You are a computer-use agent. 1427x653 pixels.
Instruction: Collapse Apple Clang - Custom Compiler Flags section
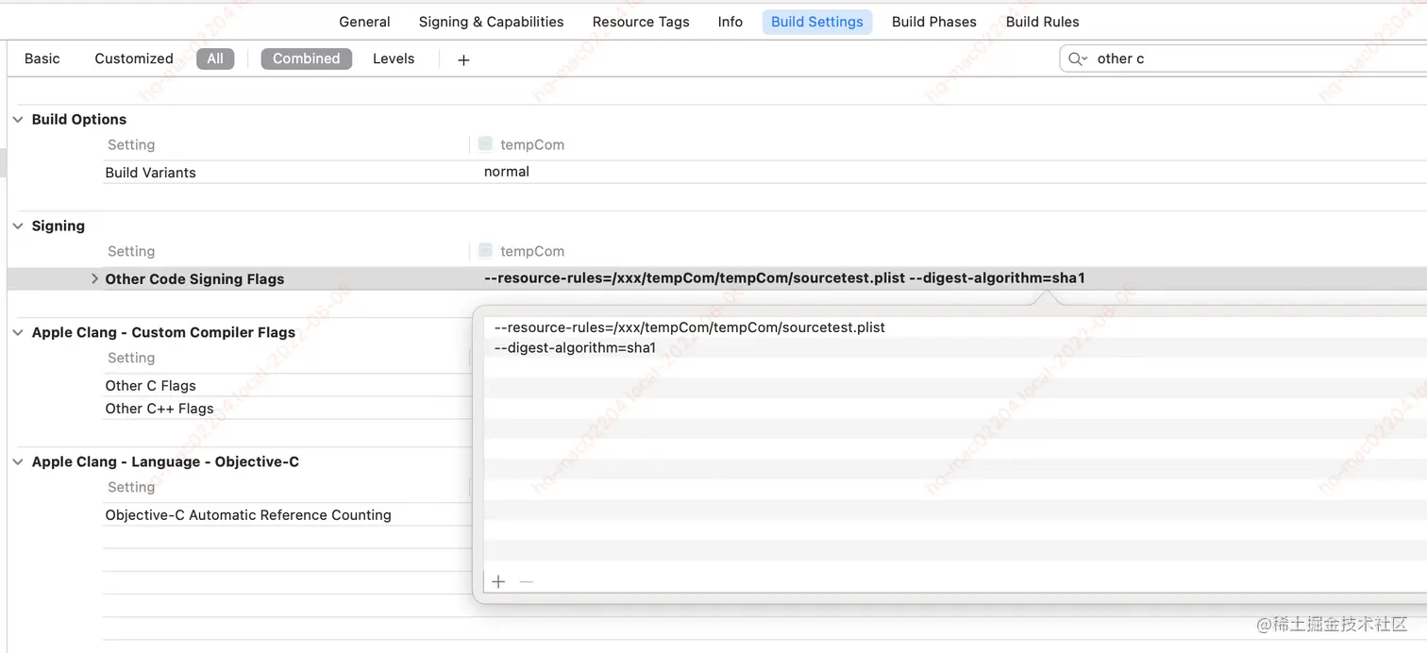18,333
